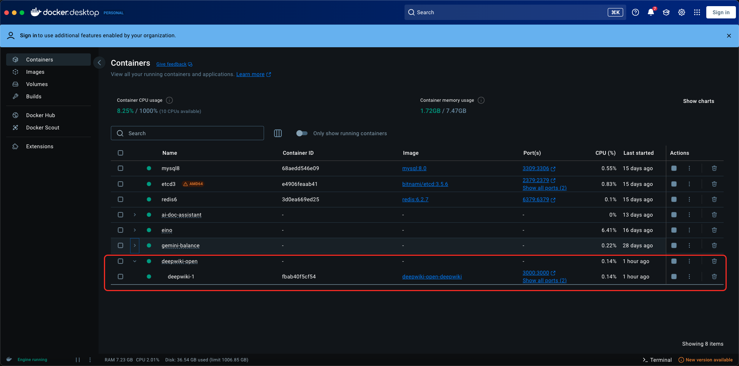Check the gemini-balance row checkbox
This screenshot has height=366, width=739.
pos(120,245)
